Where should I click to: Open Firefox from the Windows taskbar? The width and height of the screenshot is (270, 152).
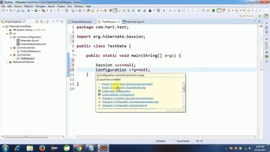pyautogui.click(x=42, y=148)
